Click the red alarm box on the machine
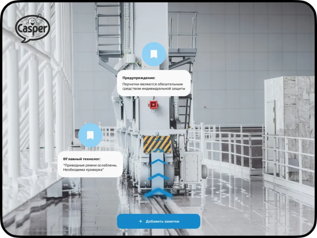Image resolution: width=317 pixels, height=238 pixels. (x=153, y=104)
